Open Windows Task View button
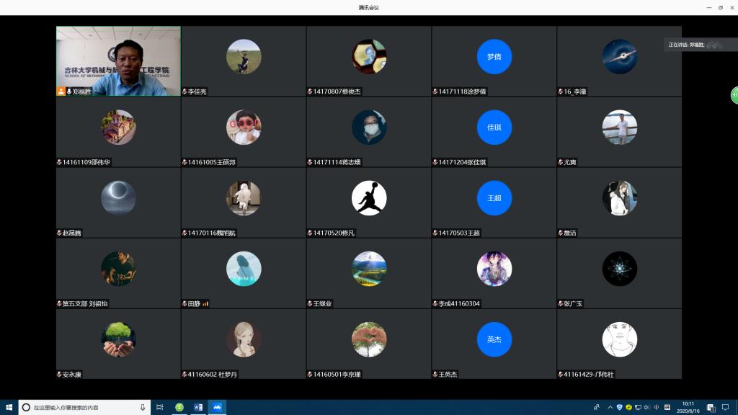738x415 pixels. [160, 407]
